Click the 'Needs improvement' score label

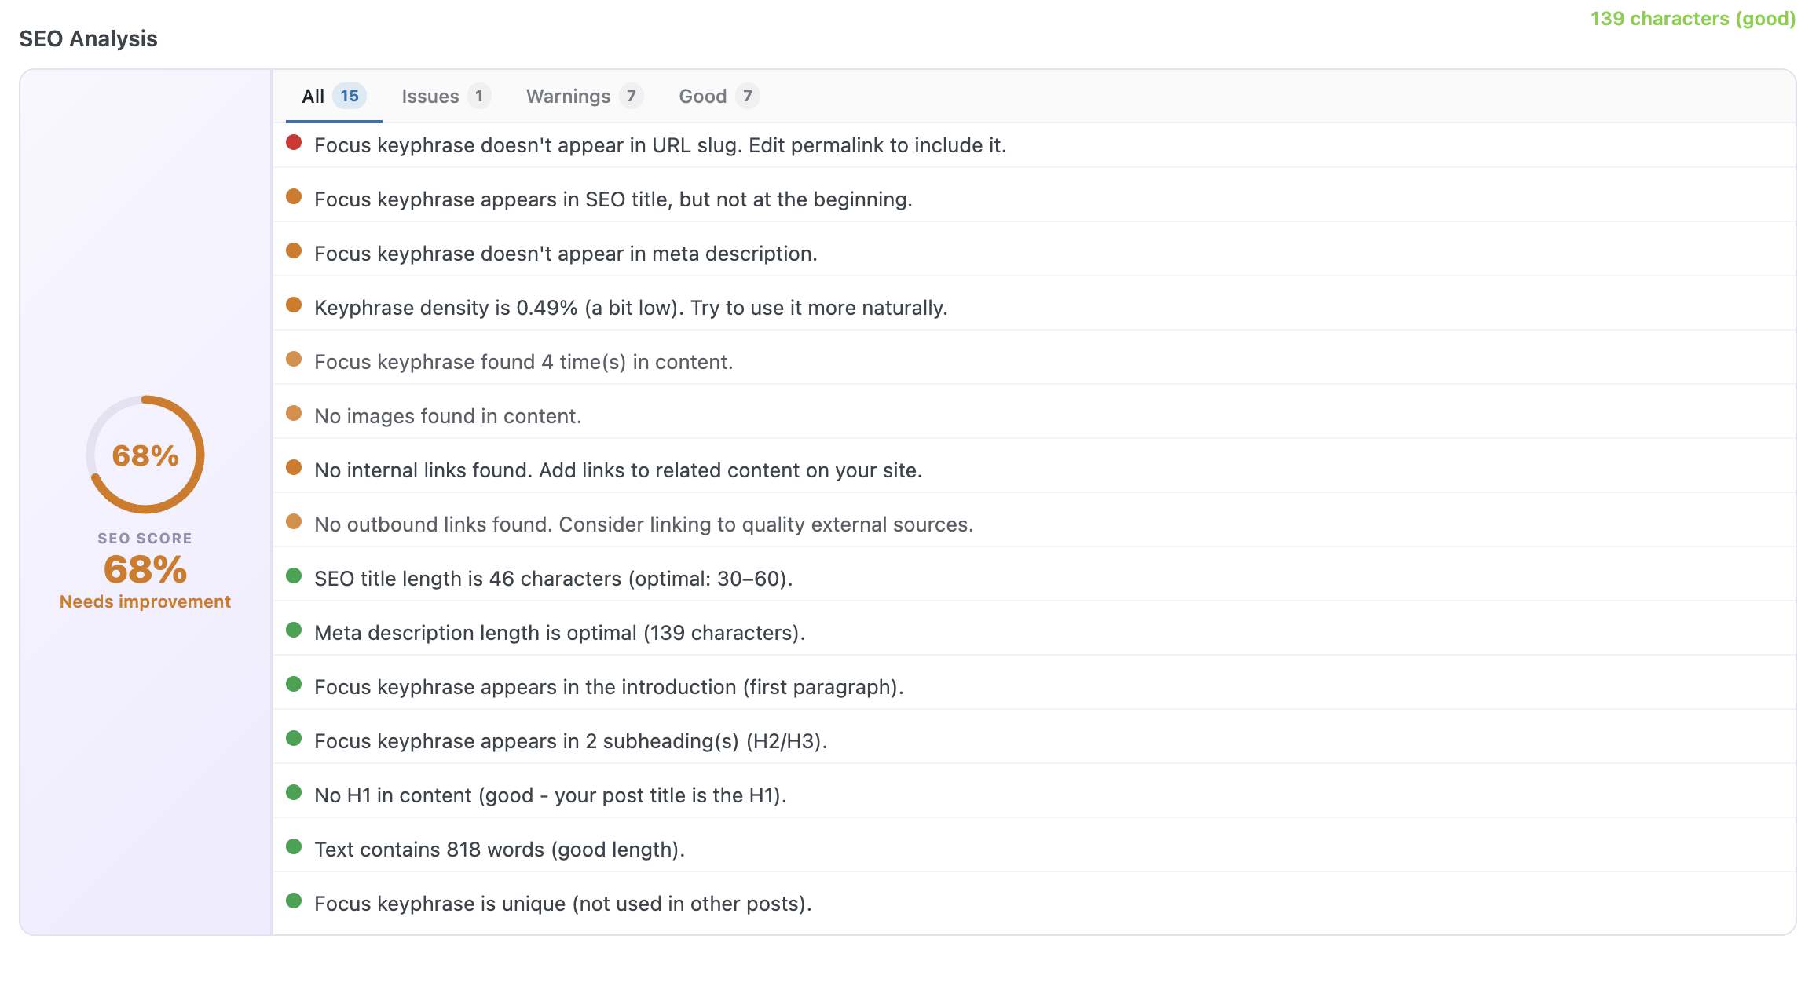[x=145, y=601]
